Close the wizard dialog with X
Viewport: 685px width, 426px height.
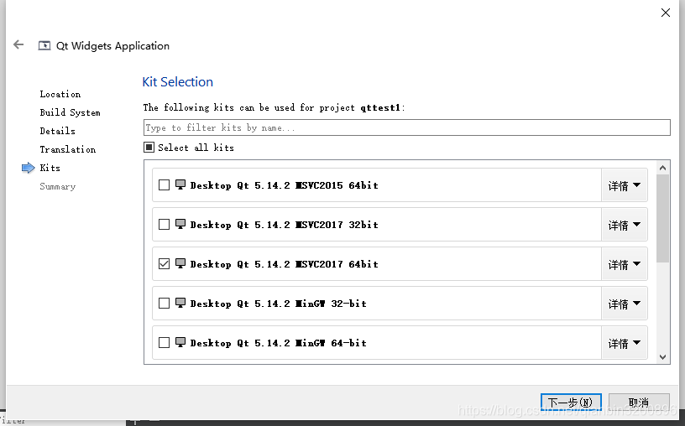[666, 13]
